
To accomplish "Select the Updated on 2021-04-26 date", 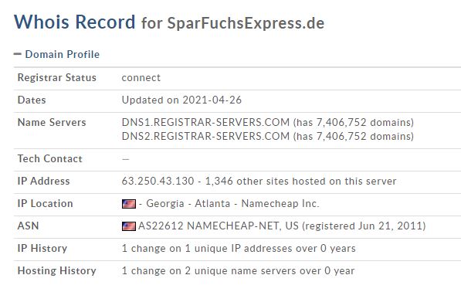I will pyautogui.click(x=181, y=100).
